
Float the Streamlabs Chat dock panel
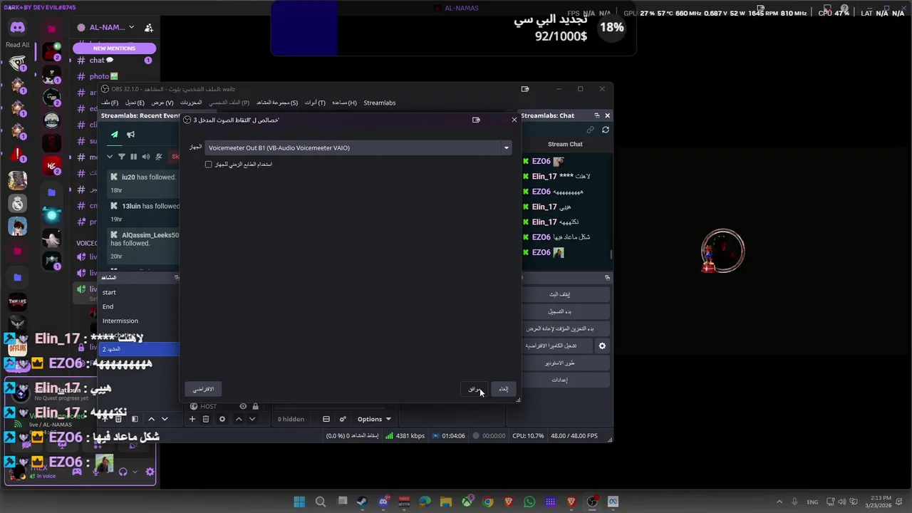597,115
